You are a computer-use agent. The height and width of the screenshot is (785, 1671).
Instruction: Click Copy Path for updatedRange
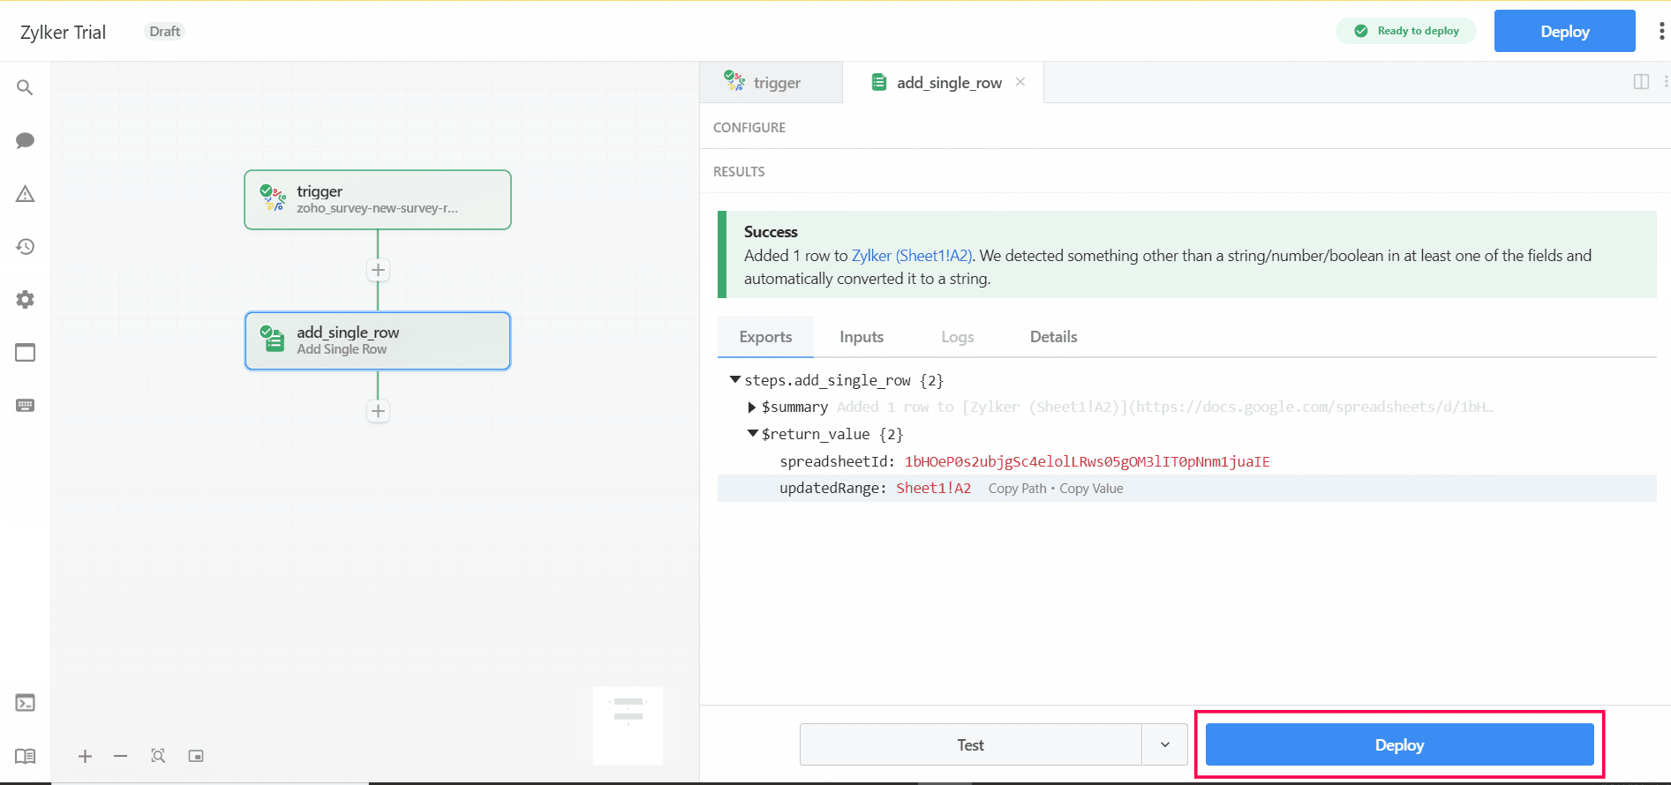pyautogui.click(x=1017, y=489)
